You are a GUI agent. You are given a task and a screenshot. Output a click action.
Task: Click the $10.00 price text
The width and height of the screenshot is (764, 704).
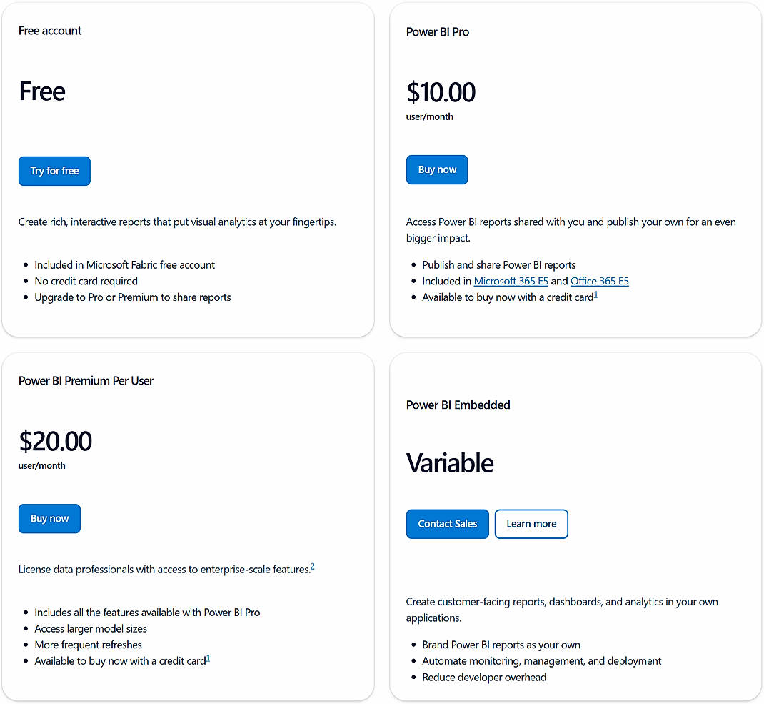(x=441, y=92)
